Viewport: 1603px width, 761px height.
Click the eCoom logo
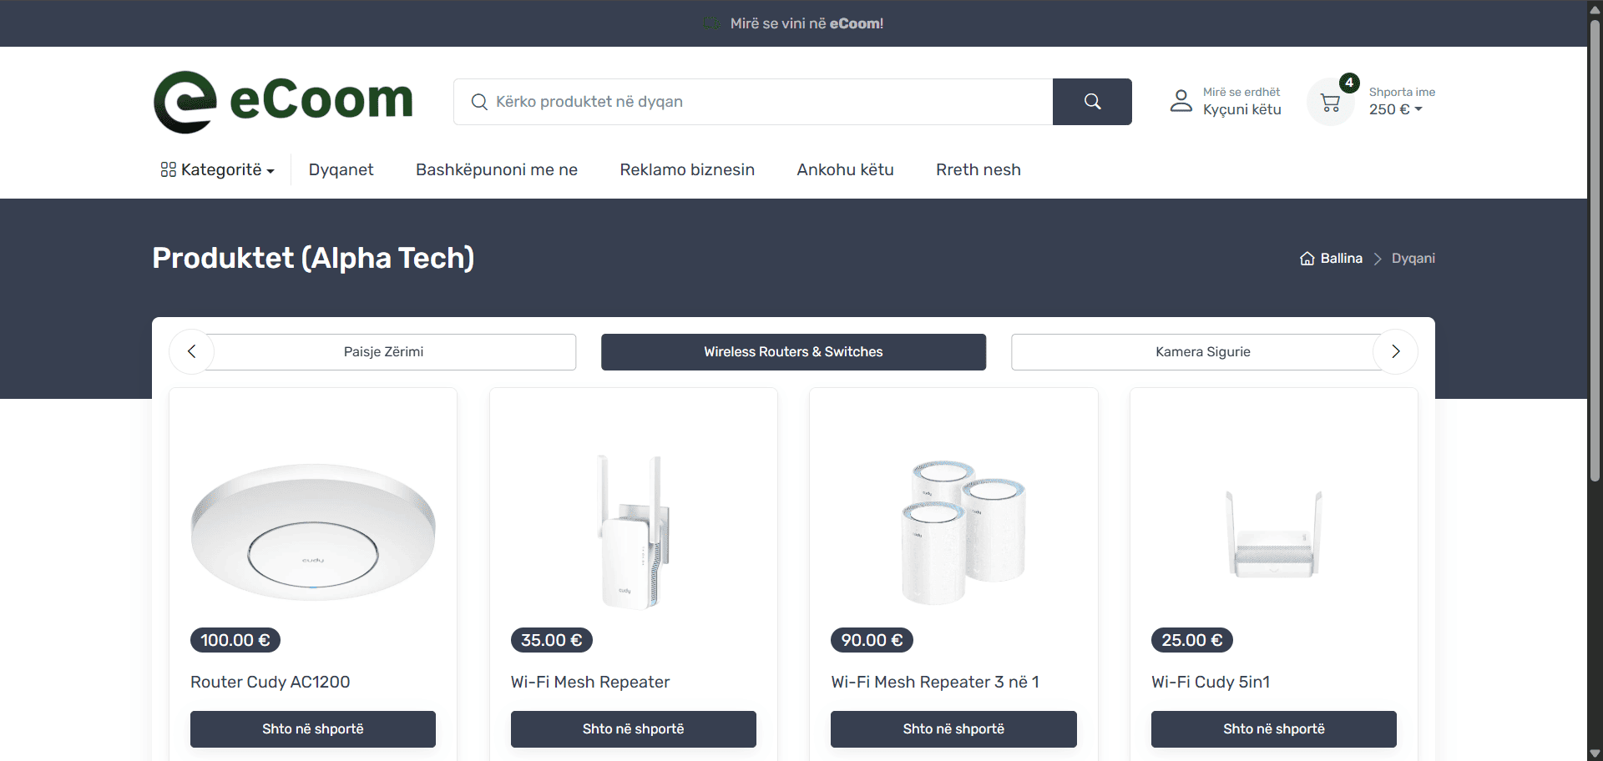click(283, 102)
